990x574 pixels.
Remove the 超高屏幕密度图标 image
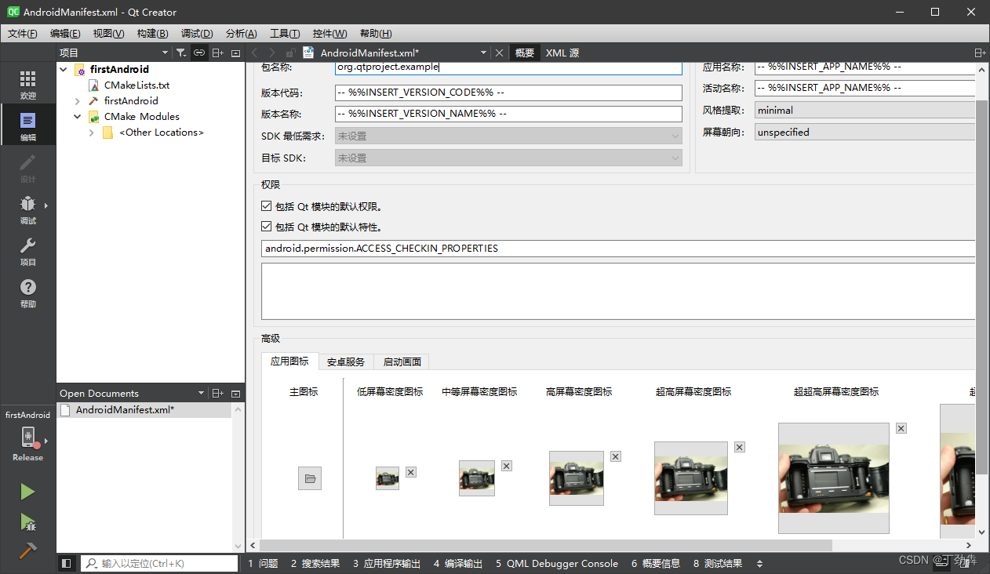740,447
